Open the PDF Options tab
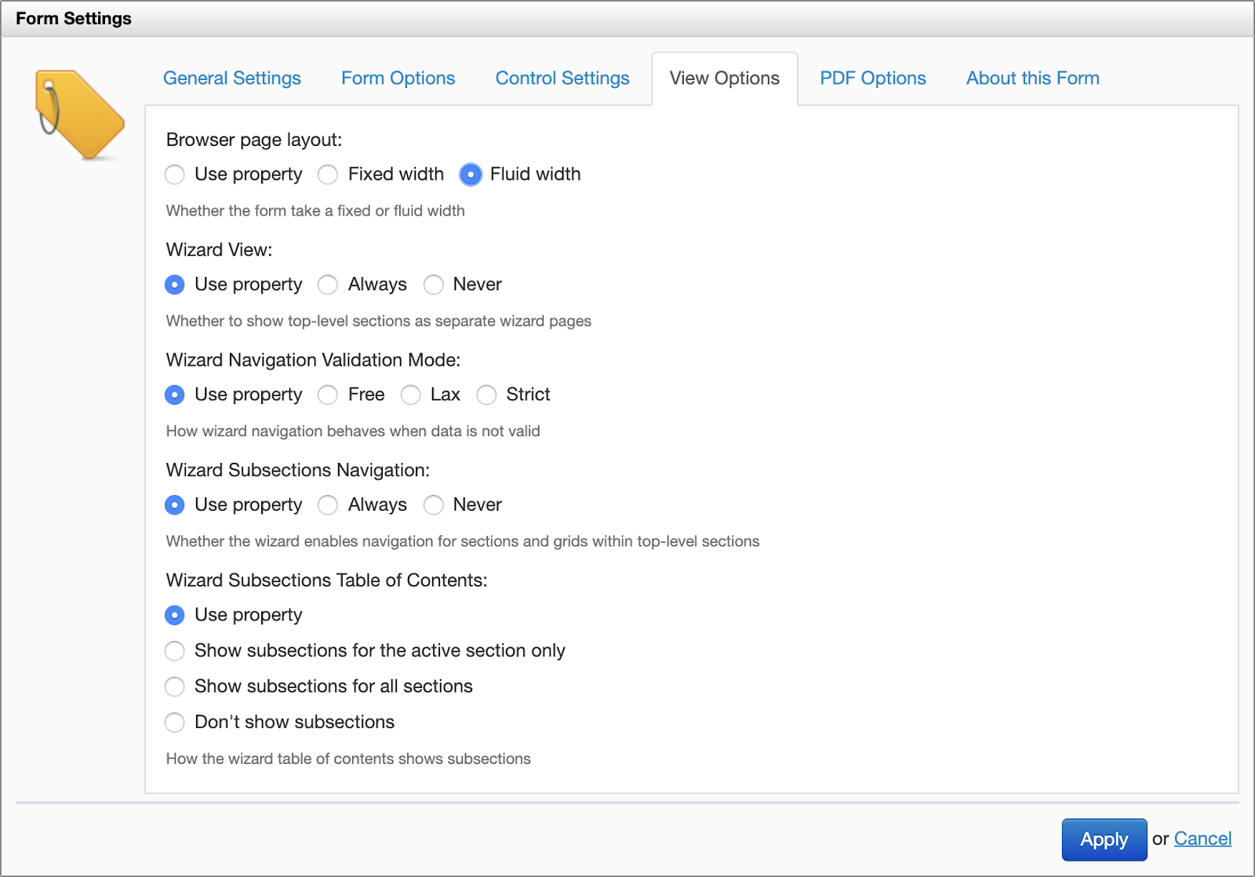 pyautogui.click(x=873, y=78)
